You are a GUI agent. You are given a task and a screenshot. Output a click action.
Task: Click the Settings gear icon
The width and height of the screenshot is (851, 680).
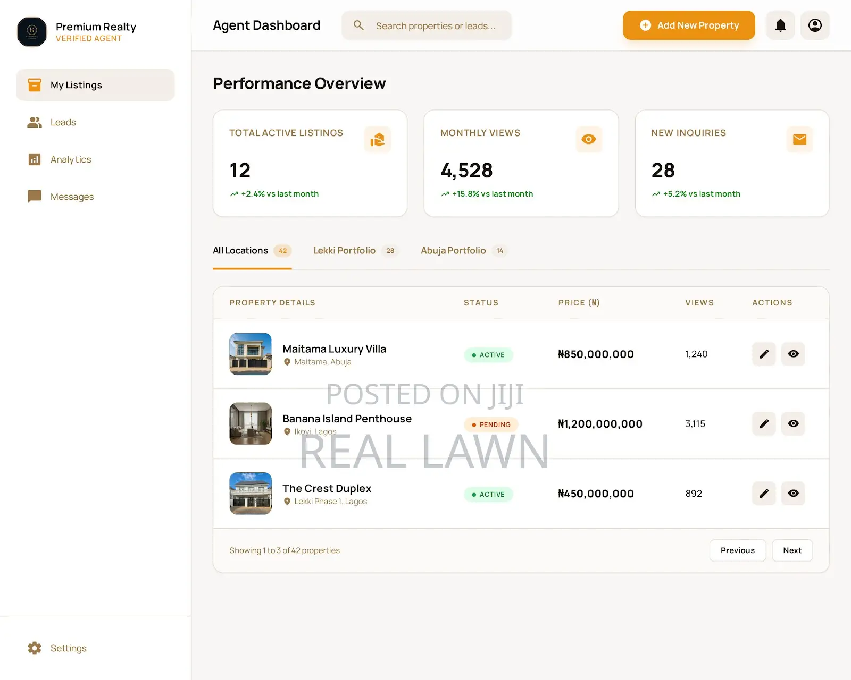[35, 648]
